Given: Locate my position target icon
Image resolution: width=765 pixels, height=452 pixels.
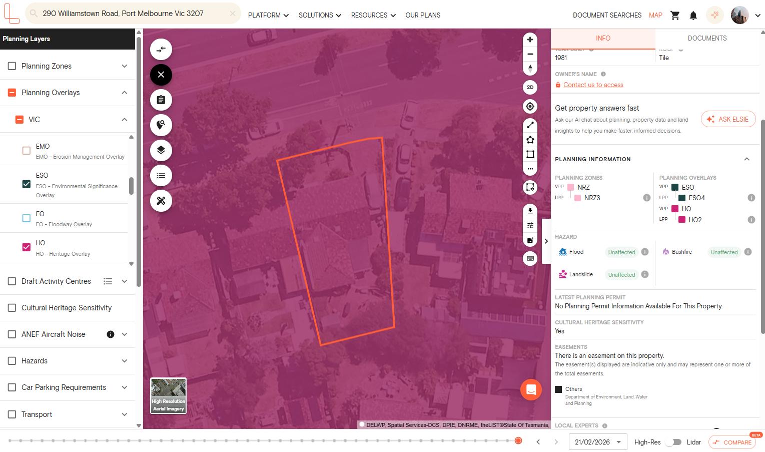Looking at the screenshot, I should [530, 106].
